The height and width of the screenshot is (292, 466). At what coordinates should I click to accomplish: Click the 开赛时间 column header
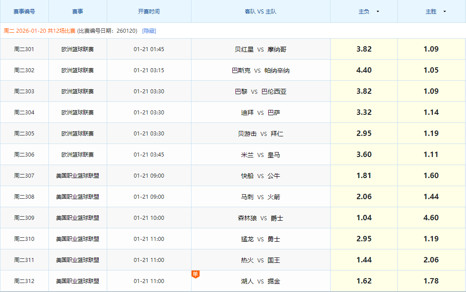pyautogui.click(x=149, y=11)
